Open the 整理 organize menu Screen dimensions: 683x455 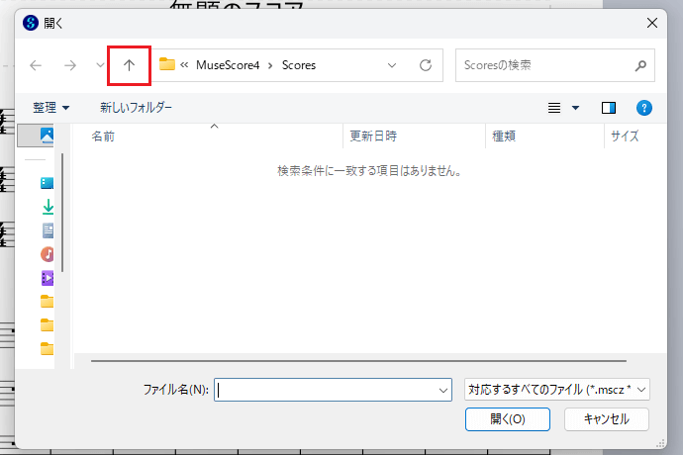(x=50, y=107)
